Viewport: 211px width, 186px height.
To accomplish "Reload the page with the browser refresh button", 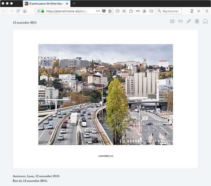I will point(18,11).
